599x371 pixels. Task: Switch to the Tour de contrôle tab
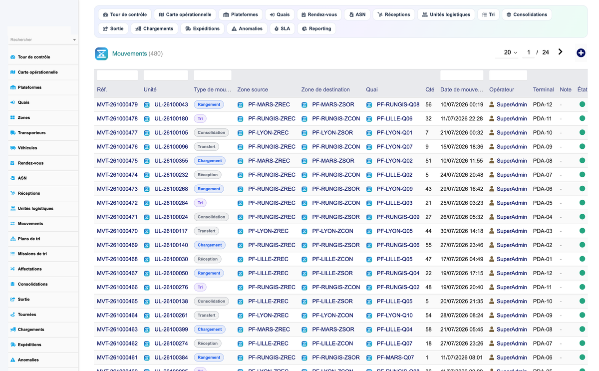coord(125,14)
